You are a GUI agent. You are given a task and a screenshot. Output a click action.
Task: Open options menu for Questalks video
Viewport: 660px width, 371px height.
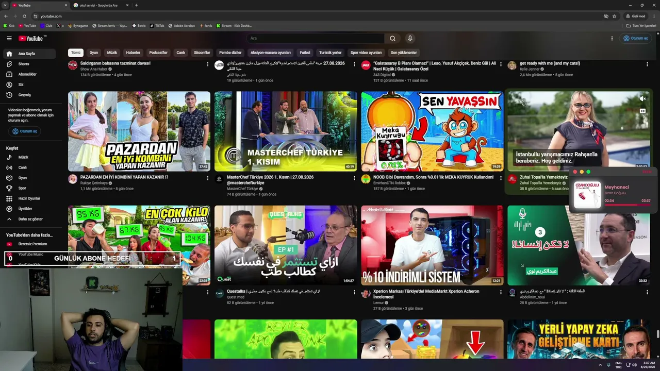click(354, 292)
